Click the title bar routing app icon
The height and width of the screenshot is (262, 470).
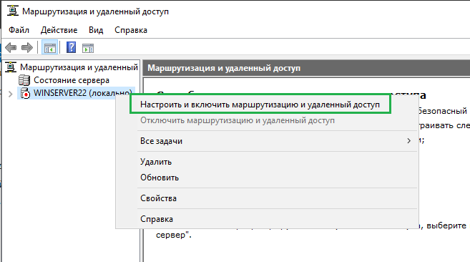(13, 11)
